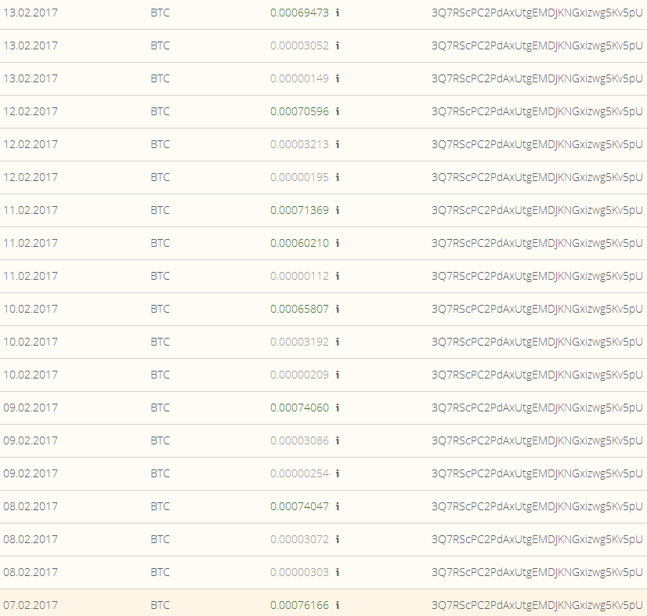Click BTC label in the 0.00003052 row

[x=160, y=45]
